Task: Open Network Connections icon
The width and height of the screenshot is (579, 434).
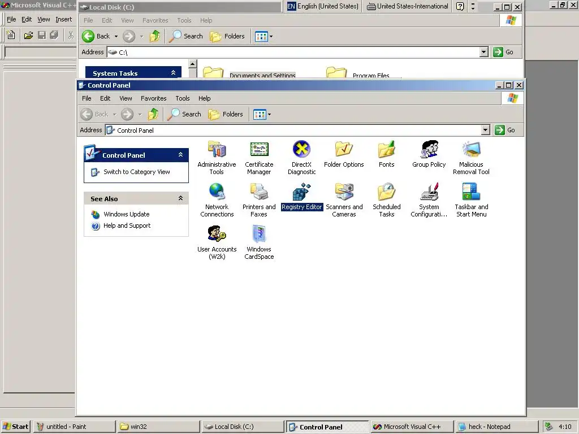Action: click(x=217, y=192)
